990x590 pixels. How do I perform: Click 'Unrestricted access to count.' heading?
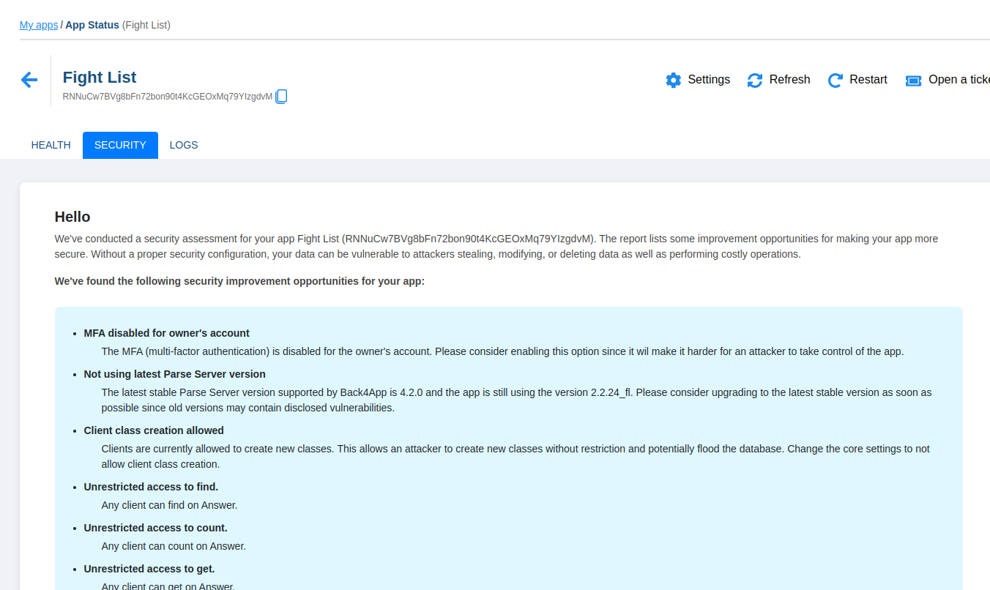click(x=156, y=528)
